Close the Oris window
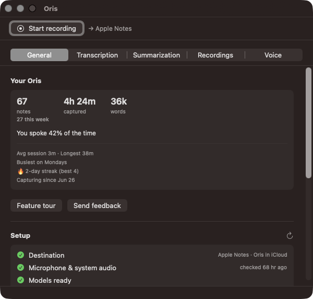The width and height of the screenshot is (313, 299). tap(8, 8)
